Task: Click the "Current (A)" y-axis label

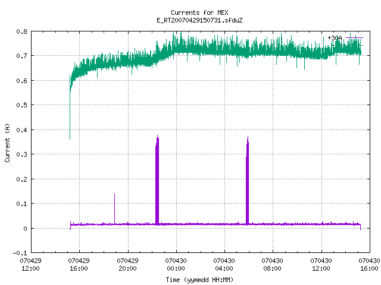Action: click(8, 142)
